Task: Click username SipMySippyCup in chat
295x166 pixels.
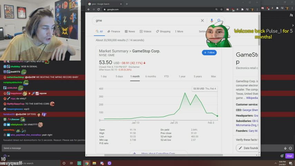Action: click(x=16, y=104)
